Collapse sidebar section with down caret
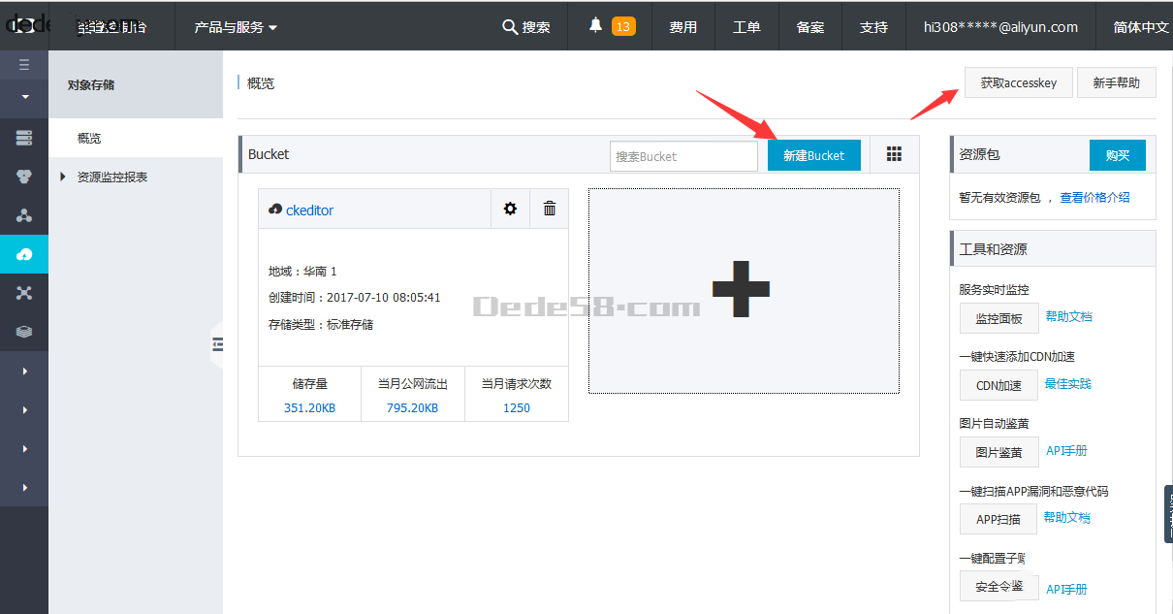This screenshot has height=614, width=1173. pos(24,97)
